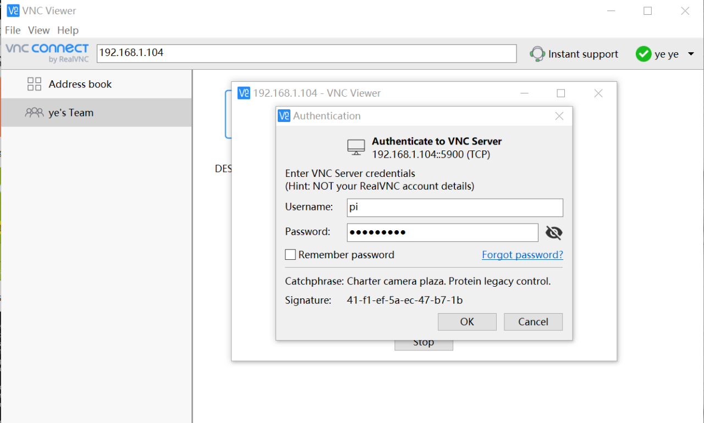Focus the Password input field
This screenshot has height=423, width=704.
click(442, 232)
